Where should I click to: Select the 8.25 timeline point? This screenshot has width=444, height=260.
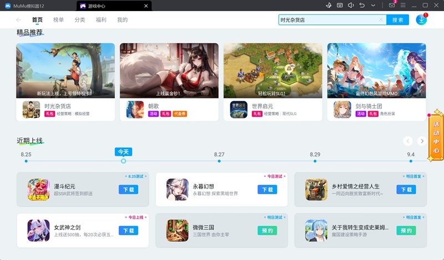26,161
